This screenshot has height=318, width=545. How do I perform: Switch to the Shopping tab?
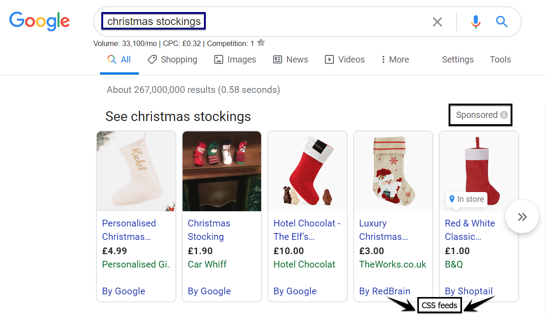point(172,60)
